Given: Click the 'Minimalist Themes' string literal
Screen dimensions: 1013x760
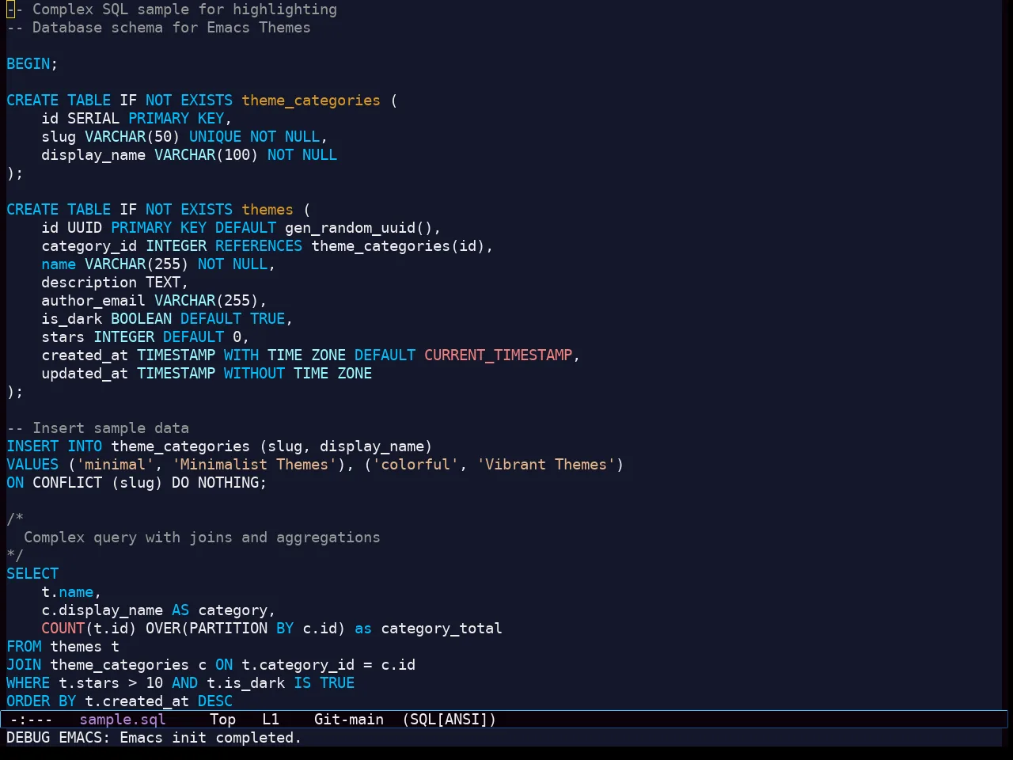Looking at the screenshot, I should coord(254,465).
